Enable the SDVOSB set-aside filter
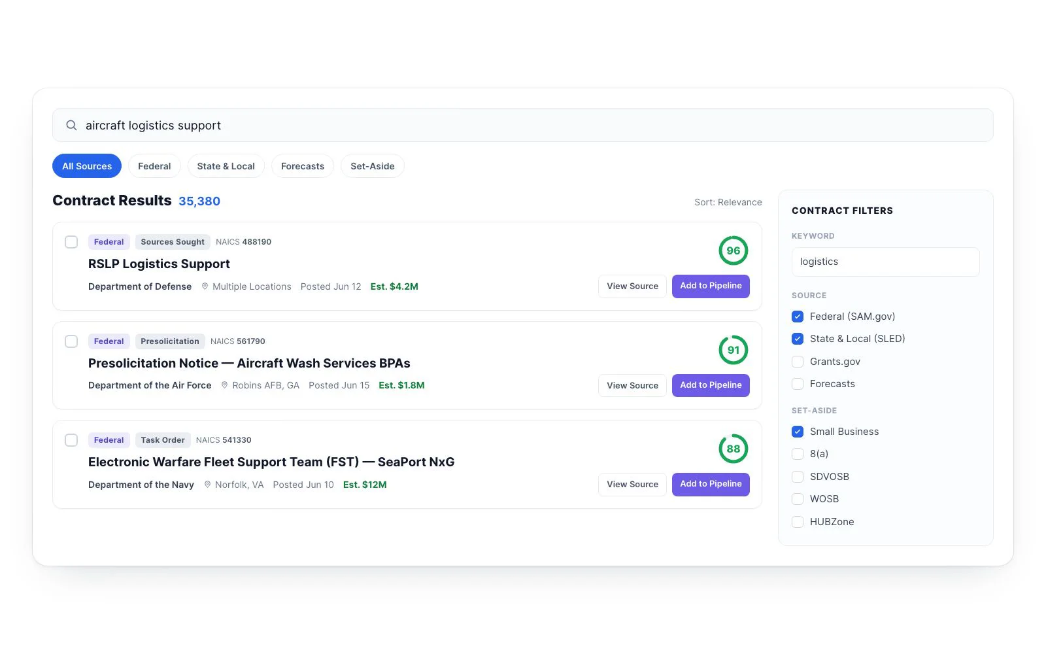Screen dimensions: 1046x654 tap(798, 477)
